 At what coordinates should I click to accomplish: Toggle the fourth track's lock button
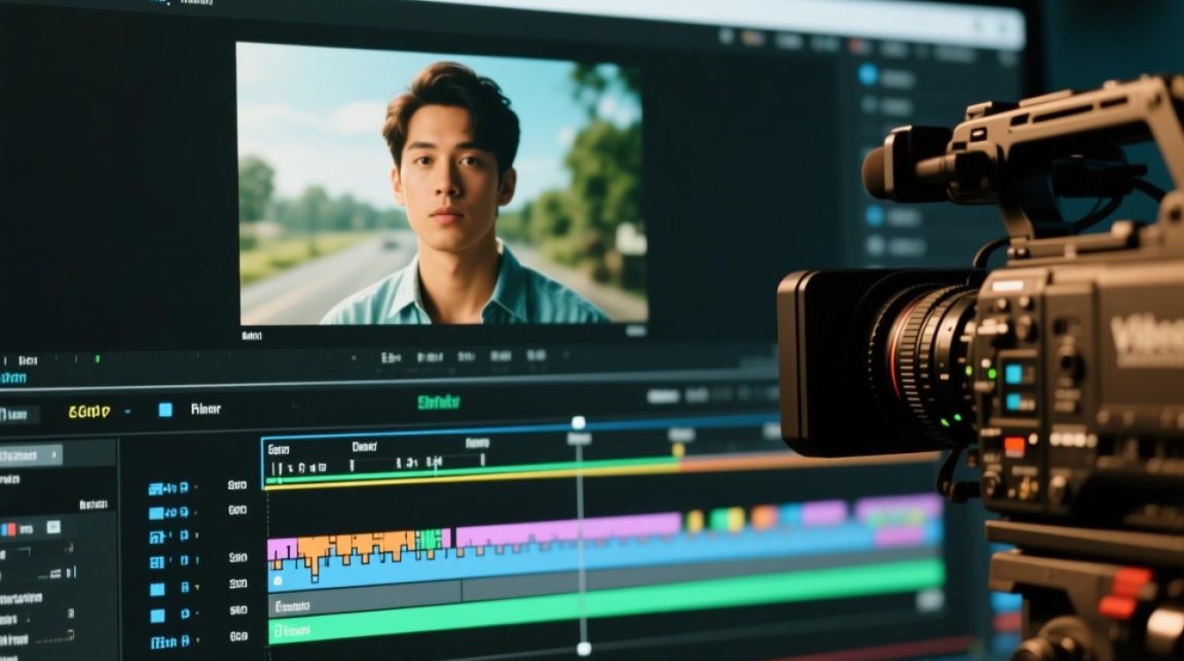pyautogui.click(x=183, y=561)
